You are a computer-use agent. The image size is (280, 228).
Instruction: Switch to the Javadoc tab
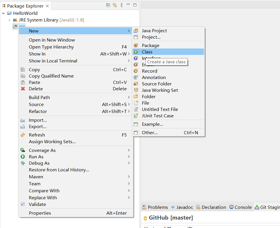click(x=182, y=207)
